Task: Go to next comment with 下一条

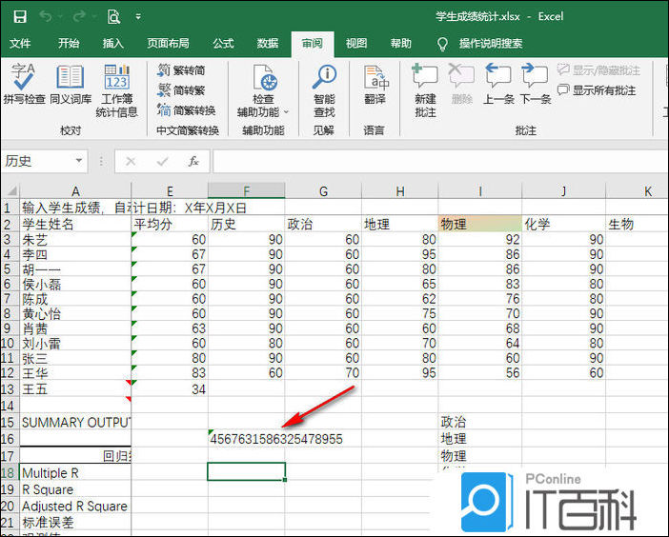Action: (x=535, y=84)
